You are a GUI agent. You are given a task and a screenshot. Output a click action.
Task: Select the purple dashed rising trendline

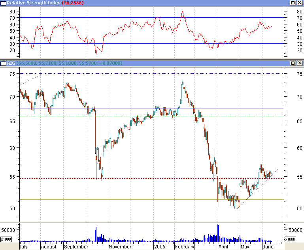coord(257,189)
